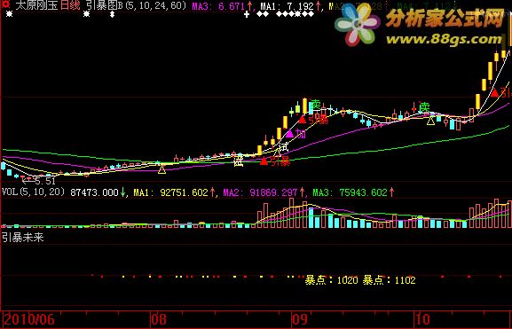Viewport: 512px width, 329px height.
Task: Click the 10 month mark on the time axis
Action: [x=421, y=319]
